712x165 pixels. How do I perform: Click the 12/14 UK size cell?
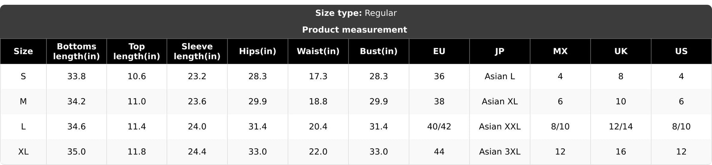point(621,127)
